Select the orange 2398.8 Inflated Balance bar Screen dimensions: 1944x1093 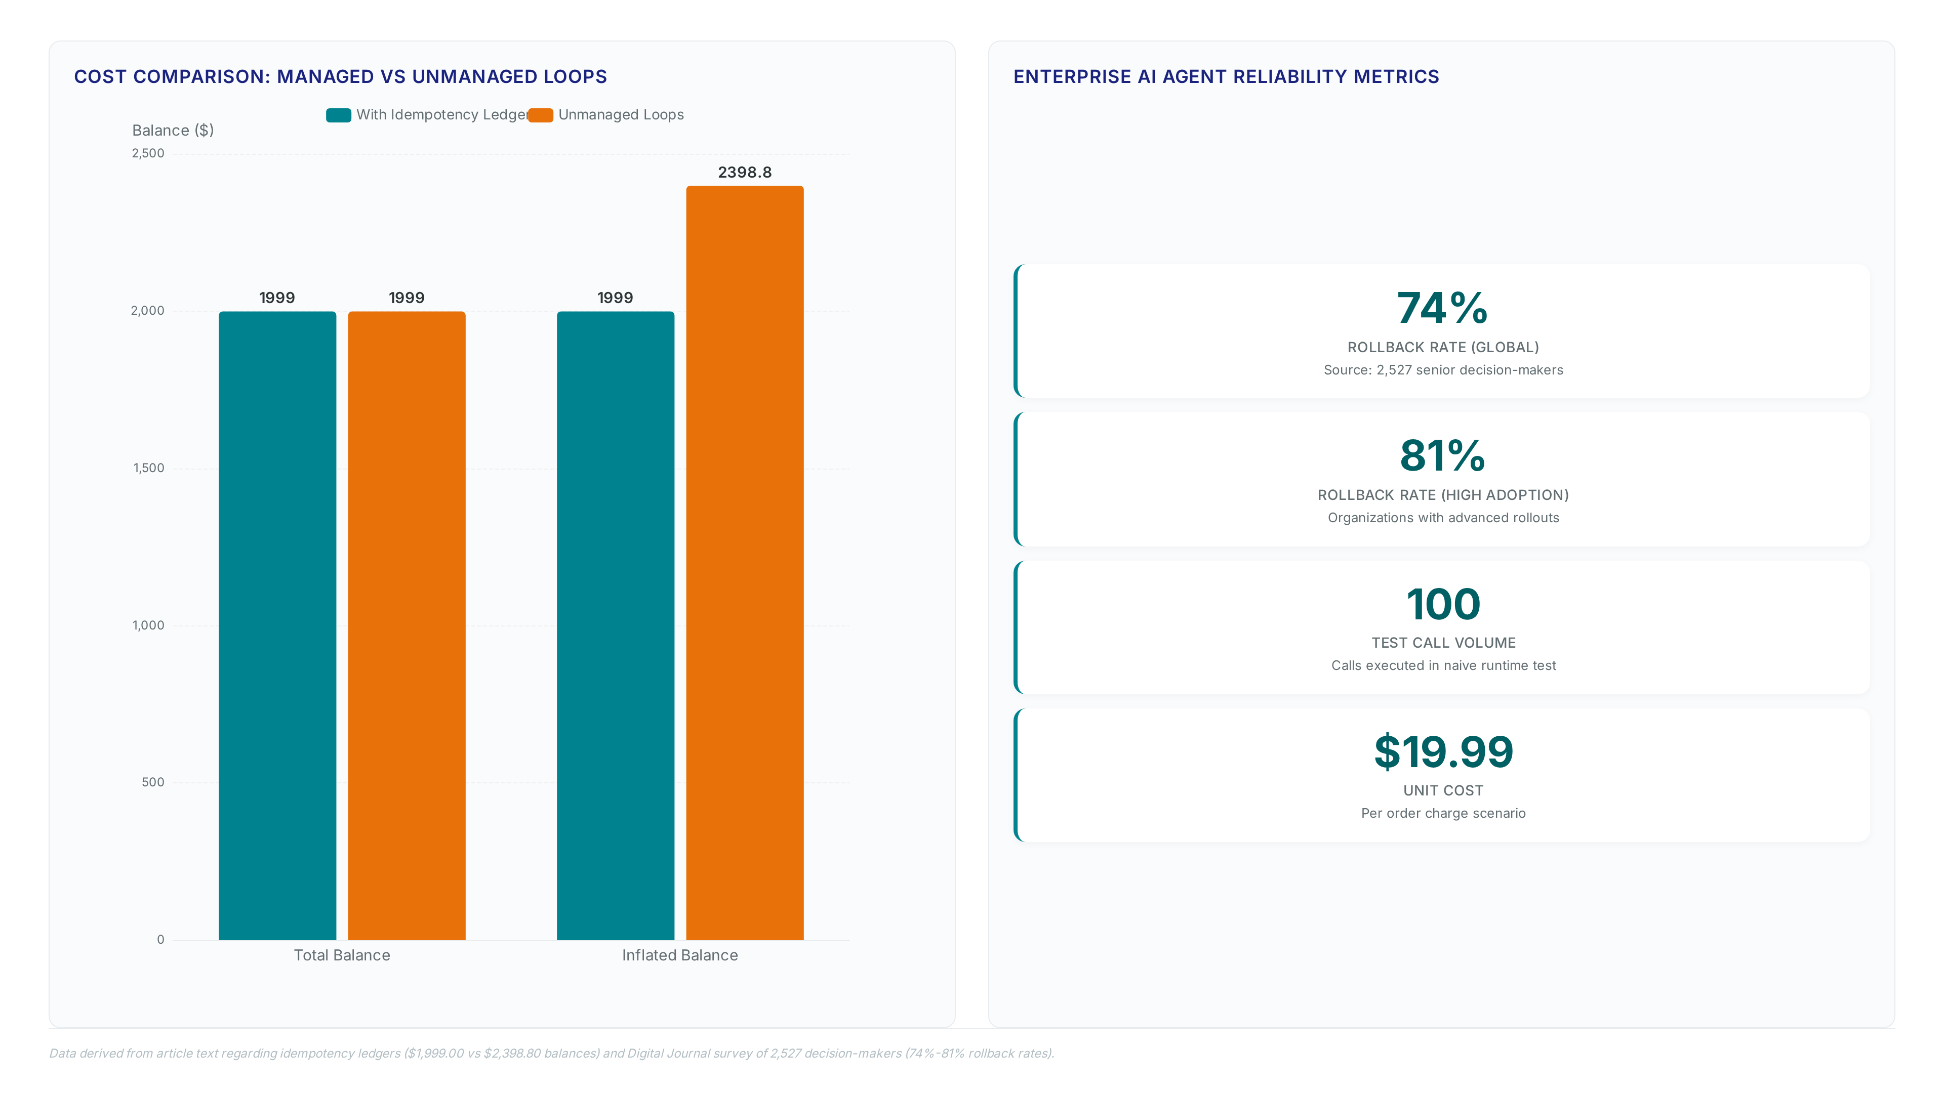point(745,563)
